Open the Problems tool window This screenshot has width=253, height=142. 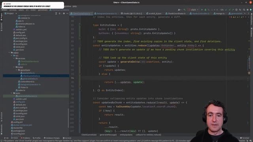[x=25, y=138]
